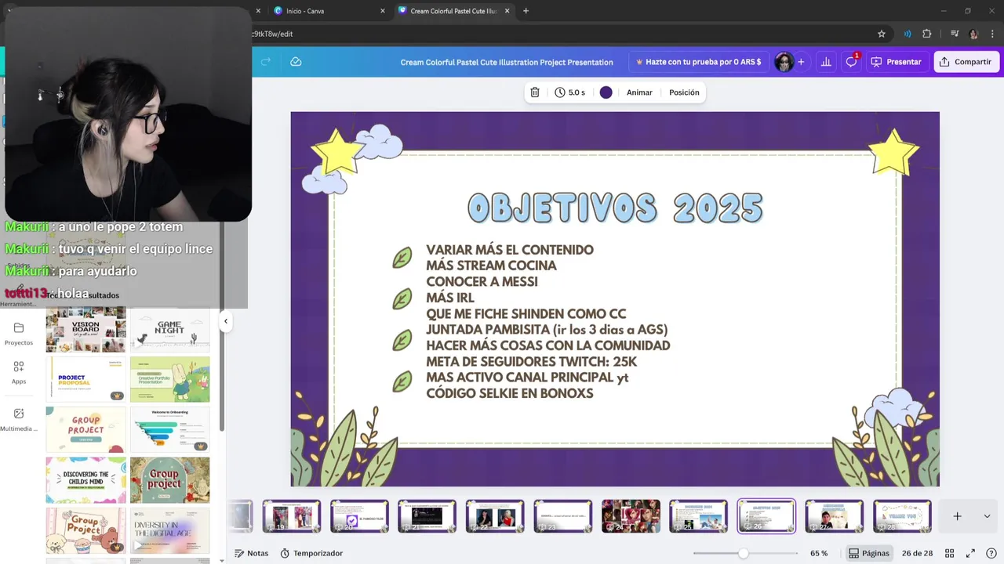Image resolution: width=1004 pixels, height=564 pixels.
Task: Select the Discovering the Child's Mind template
Action: tap(85, 480)
